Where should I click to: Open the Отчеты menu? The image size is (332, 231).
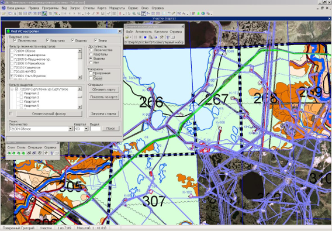(x=88, y=8)
